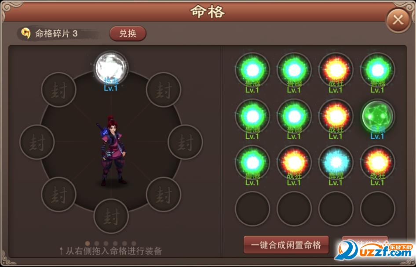Tap the sealed 封 slot at upper right
Image resolution: width=416 pixels, height=267 pixels.
pyautogui.click(x=164, y=90)
